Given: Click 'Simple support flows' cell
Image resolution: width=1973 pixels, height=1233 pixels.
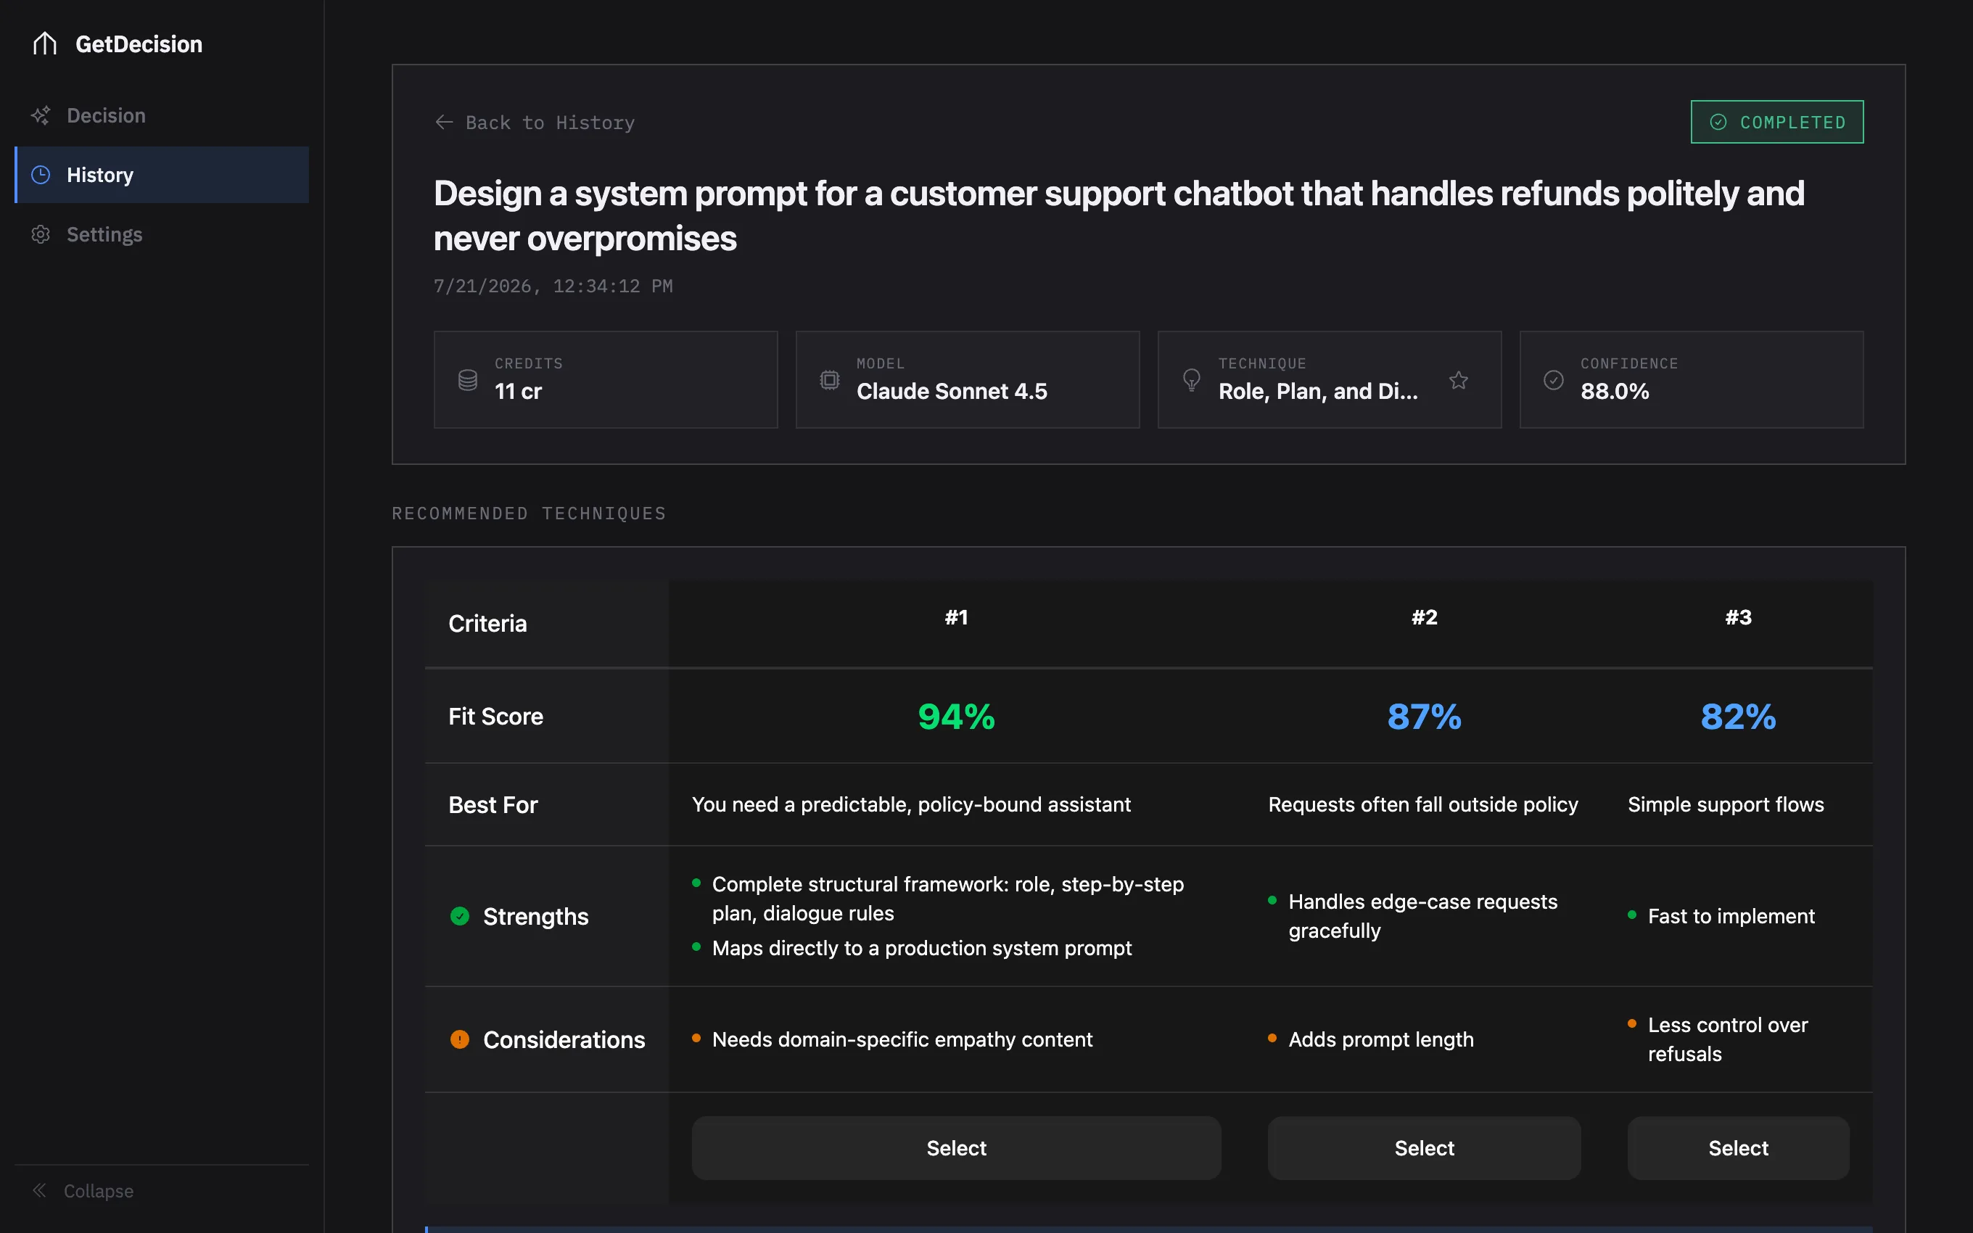Looking at the screenshot, I should click(1726, 805).
